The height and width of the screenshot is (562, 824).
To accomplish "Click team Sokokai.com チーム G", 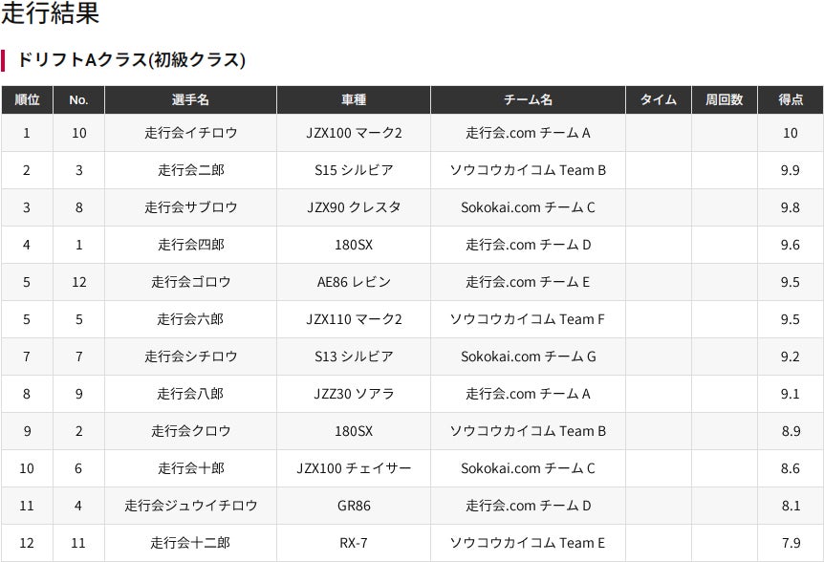I will (x=528, y=357).
